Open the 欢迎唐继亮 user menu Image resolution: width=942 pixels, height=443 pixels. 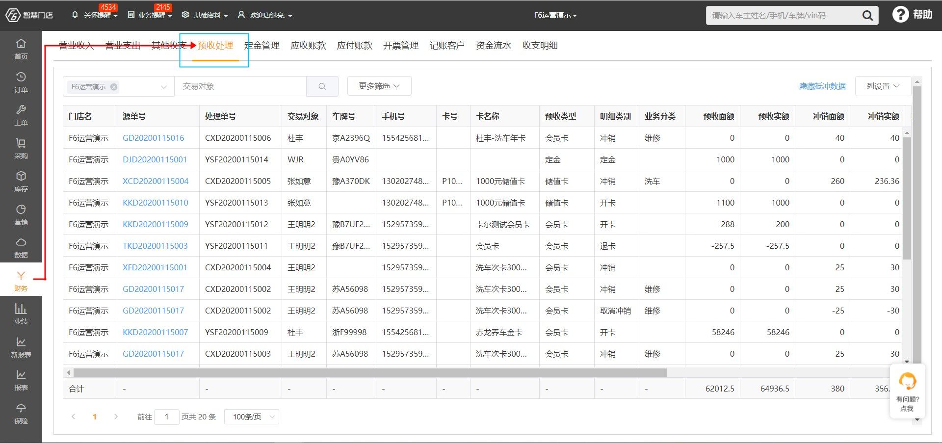tap(264, 15)
